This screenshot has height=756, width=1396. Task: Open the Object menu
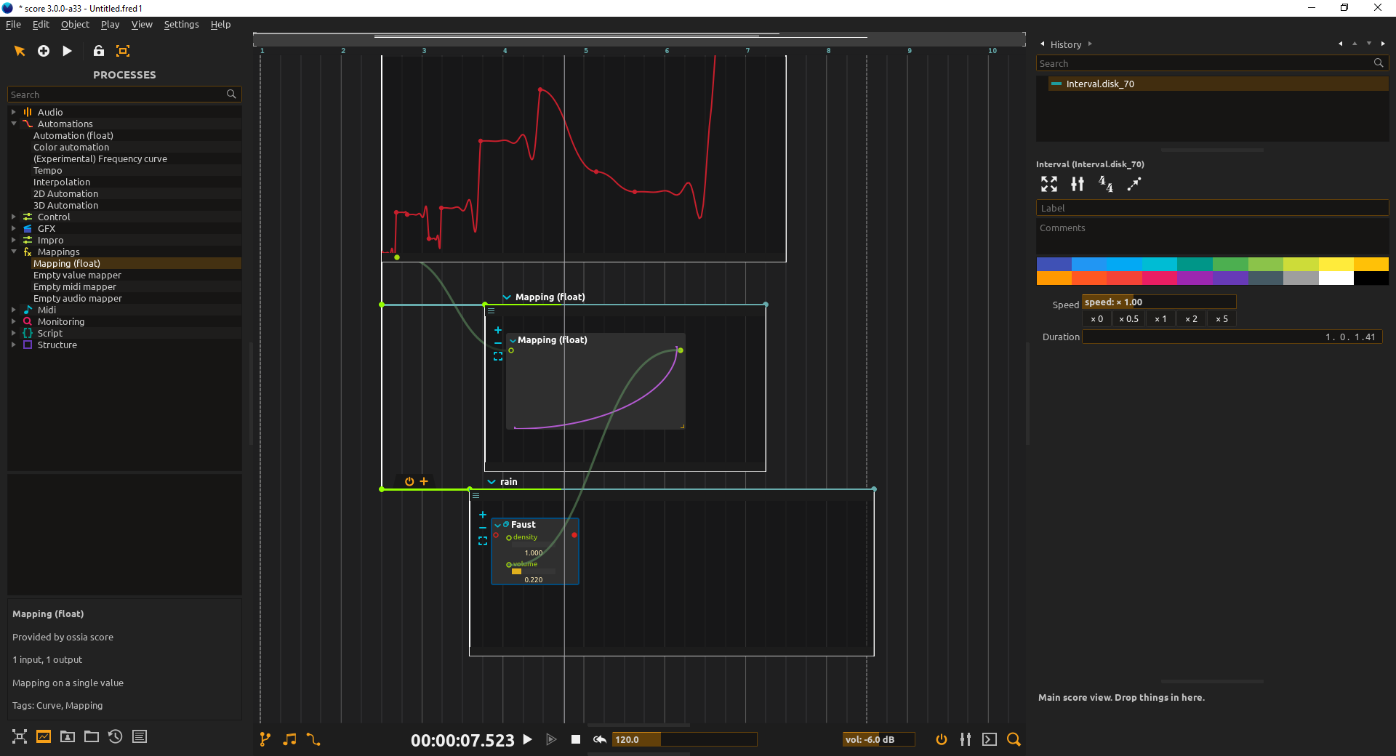75,24
